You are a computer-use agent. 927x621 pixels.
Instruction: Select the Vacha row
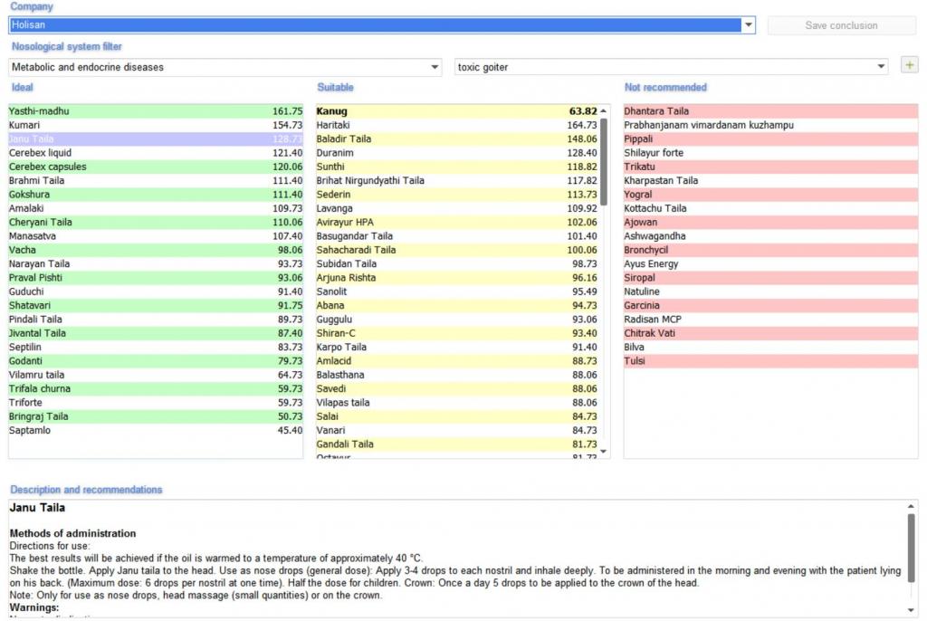coord(156,250)
